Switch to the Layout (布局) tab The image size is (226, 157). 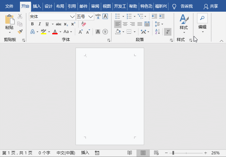pyautogui.click(x=60, y=6)
